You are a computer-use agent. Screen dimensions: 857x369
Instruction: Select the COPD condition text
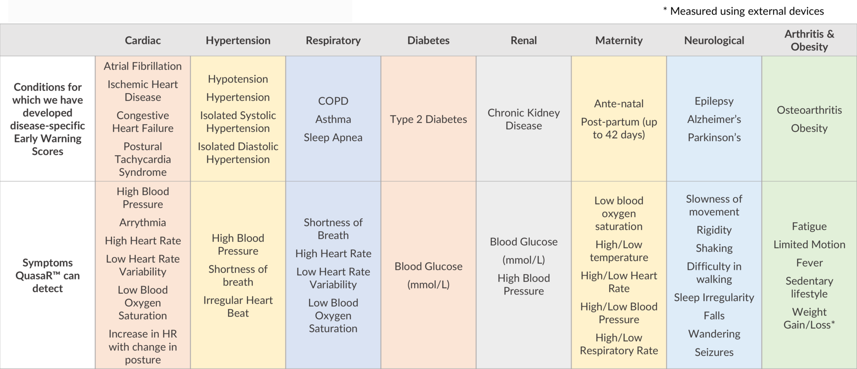coord(333,101)
